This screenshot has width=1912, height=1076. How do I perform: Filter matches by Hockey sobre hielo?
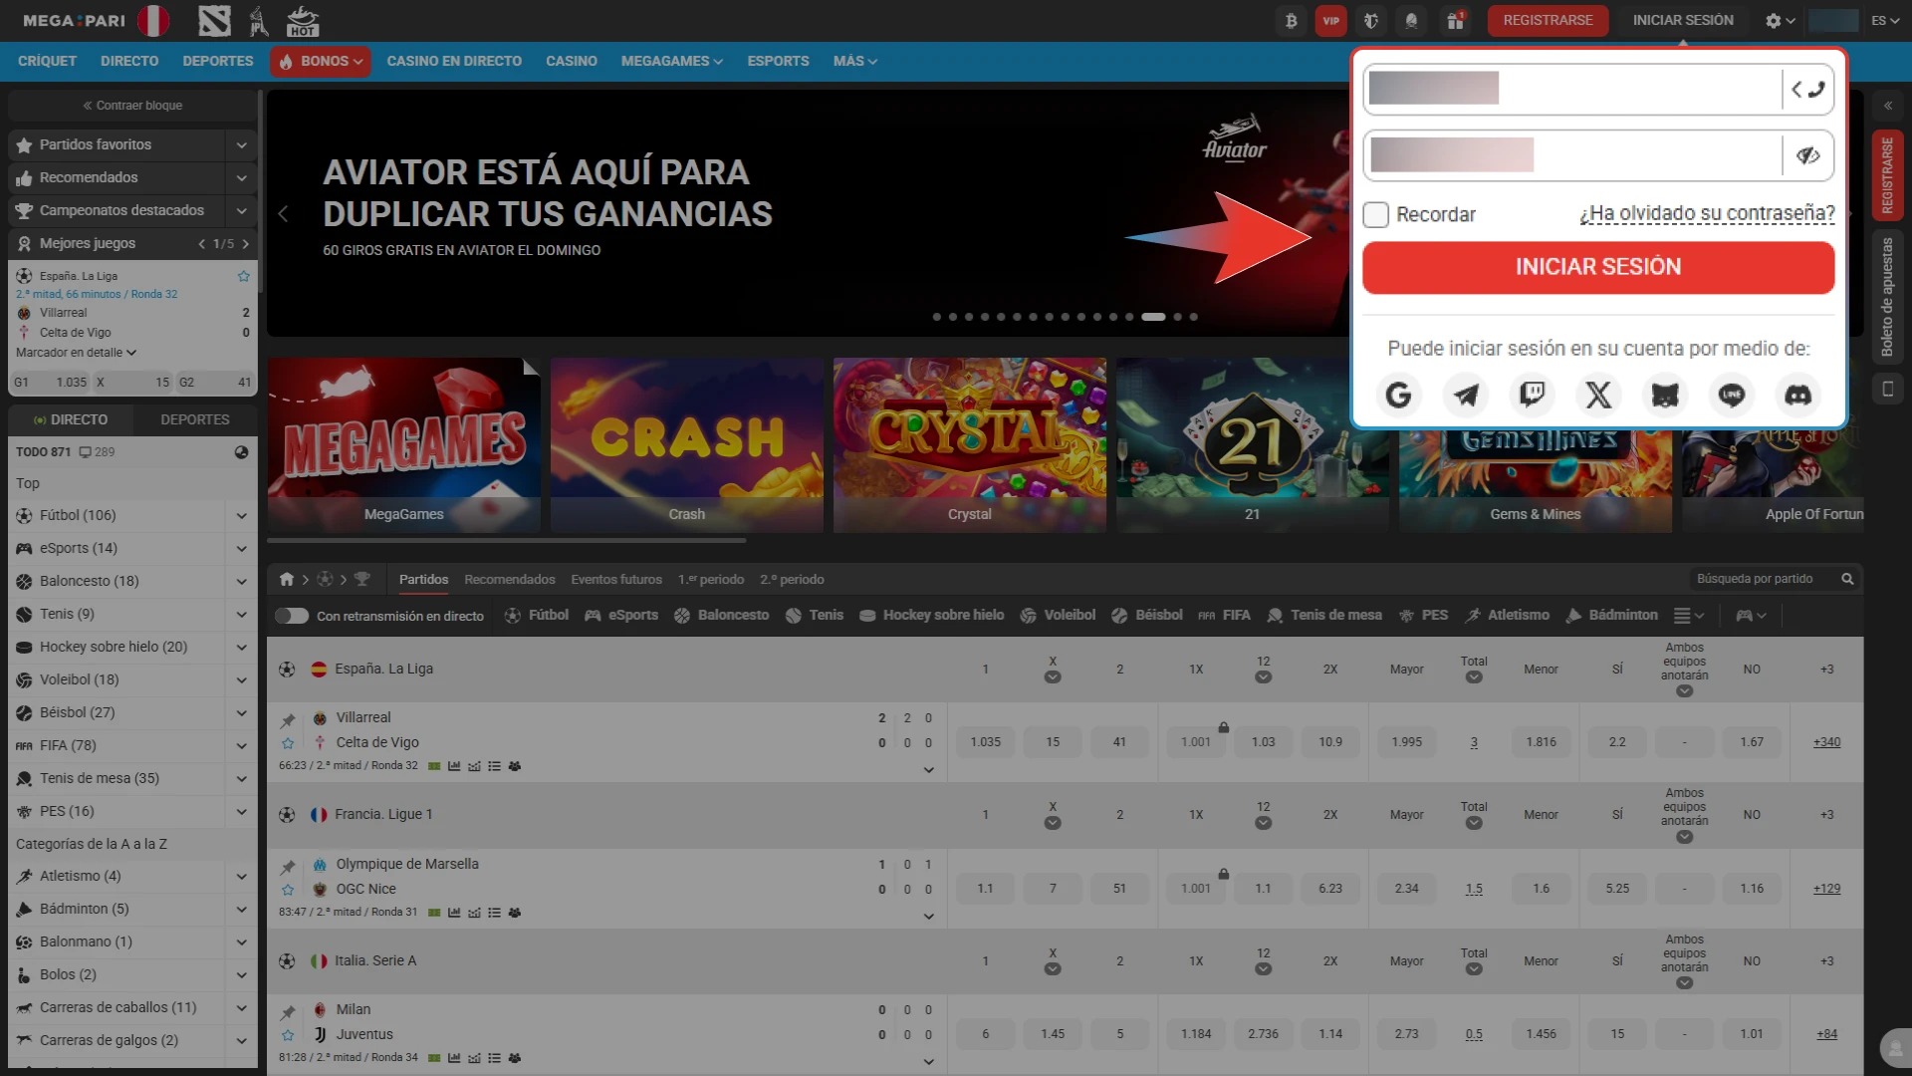point(931,616)
